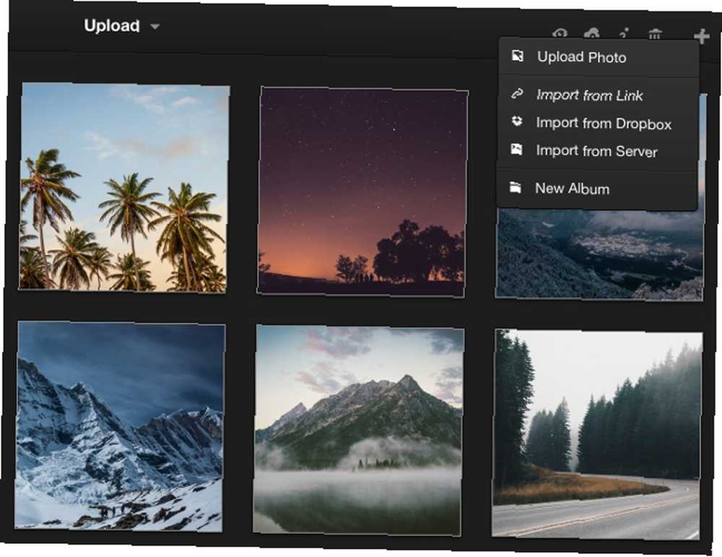Select Import from Dropbox menu entry
Screen dimensions: 722x557
pos(599,123)
